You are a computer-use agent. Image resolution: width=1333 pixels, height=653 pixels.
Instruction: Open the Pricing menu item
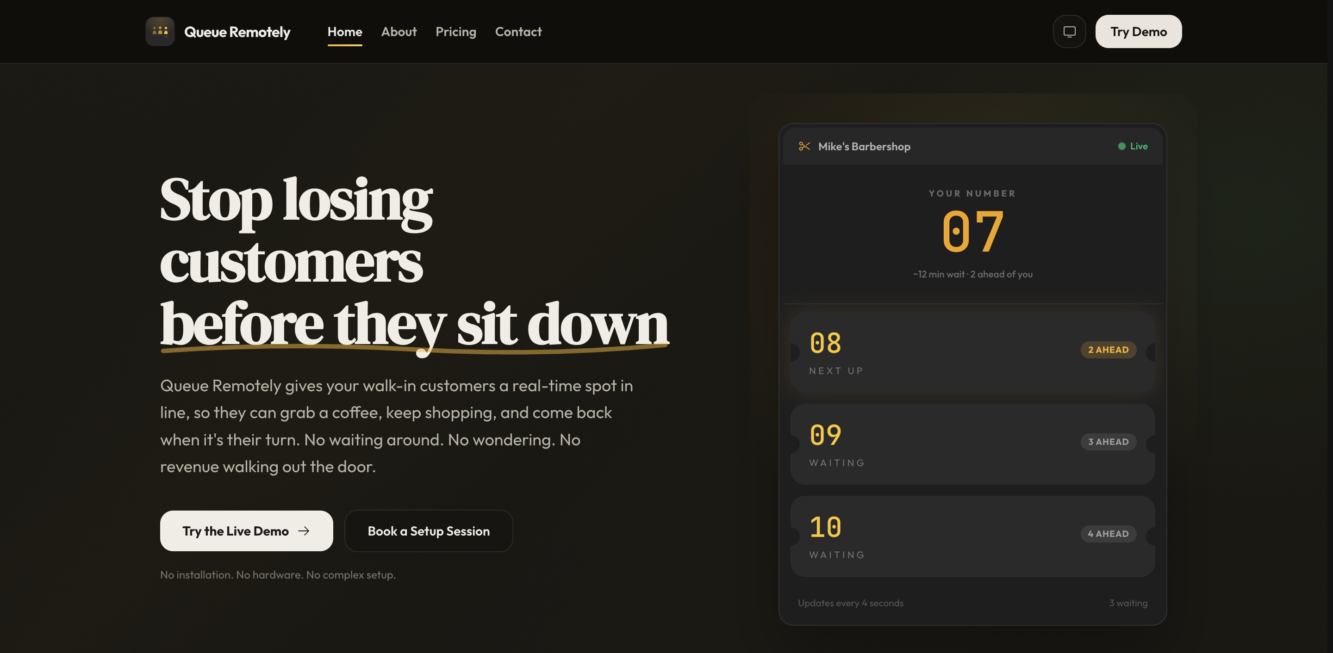click(455, 31)
